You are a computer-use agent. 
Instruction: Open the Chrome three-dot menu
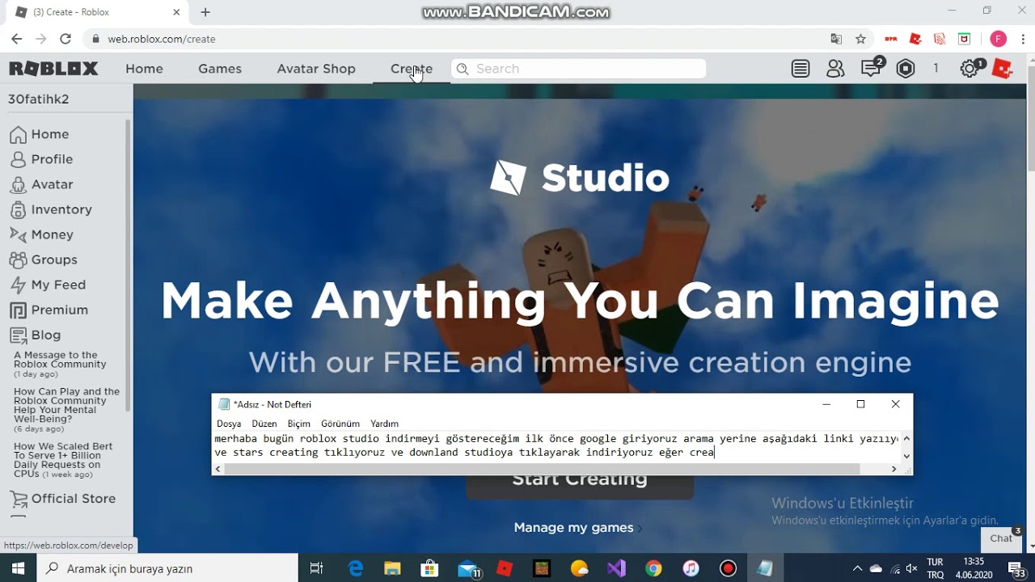coord(1022,39)
